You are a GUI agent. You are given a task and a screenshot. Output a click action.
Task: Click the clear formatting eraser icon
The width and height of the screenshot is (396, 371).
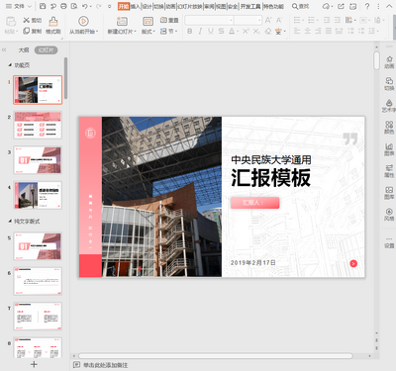(268, 31)
